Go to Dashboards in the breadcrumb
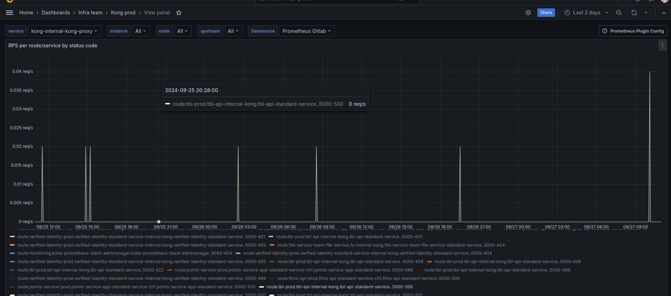This screenshot has height=296, width=671. coord(56,13)
